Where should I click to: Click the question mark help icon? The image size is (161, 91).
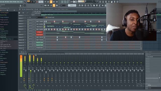point(109,2)
